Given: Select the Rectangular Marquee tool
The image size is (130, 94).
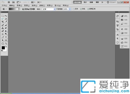Looking at the screenshot, I should click(3, 16).
